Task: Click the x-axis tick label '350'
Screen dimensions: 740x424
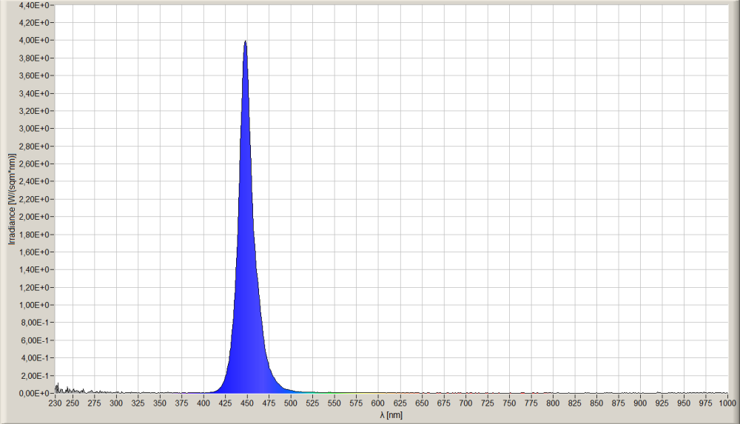Action: [x=160, y=403]
